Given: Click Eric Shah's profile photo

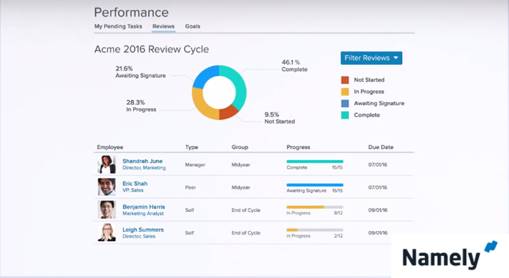Looking at the screenshot, I should pos(106,187).
